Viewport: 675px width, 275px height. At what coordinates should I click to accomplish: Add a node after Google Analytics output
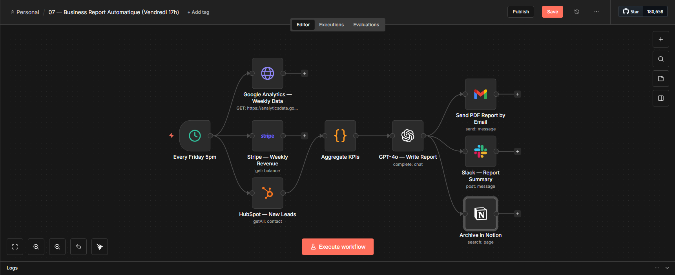pyautogui.click(x=305, y=73)
